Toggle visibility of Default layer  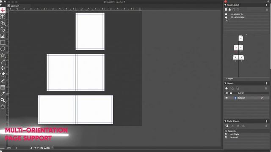point(227,98)
